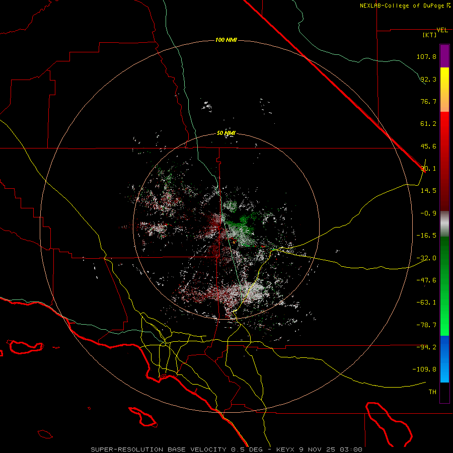Click the 61.2 velocity scale value
The height and width of the screenshot is (453, 453).
[428, 124]
